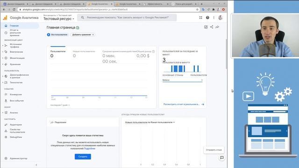Switch to Поиск для разраб... browser tab
The width and height of the screenshot is (299, 168).
(184, 4)
